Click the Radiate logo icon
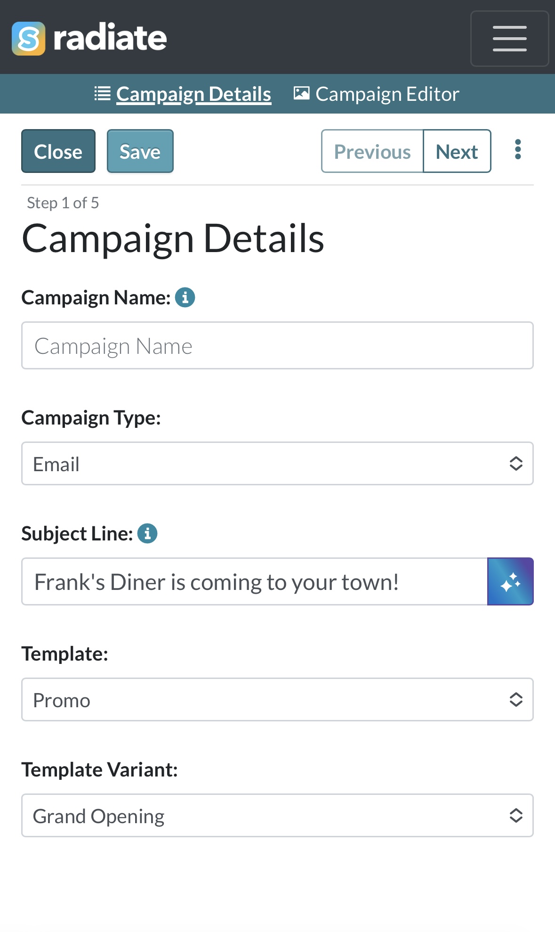The width and height of the screenshot is (555, 932). 28,38
